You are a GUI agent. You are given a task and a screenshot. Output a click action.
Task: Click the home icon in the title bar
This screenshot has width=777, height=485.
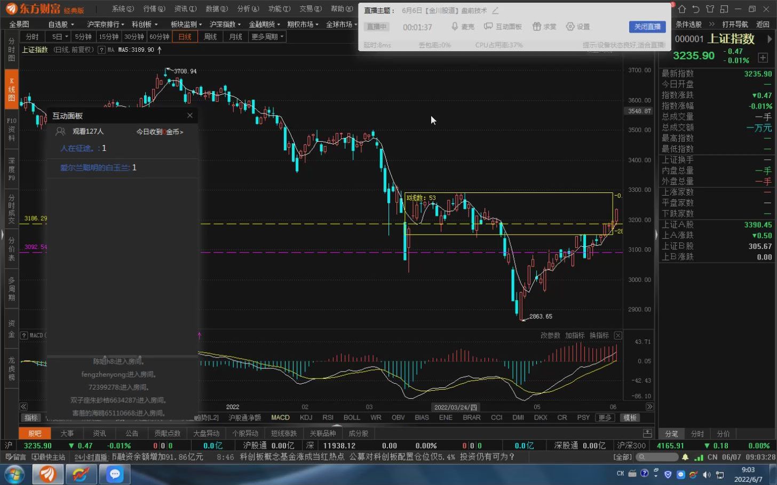click(682, 9)
